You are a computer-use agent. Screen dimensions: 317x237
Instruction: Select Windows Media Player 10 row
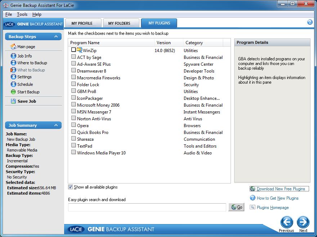click(149, 153)
